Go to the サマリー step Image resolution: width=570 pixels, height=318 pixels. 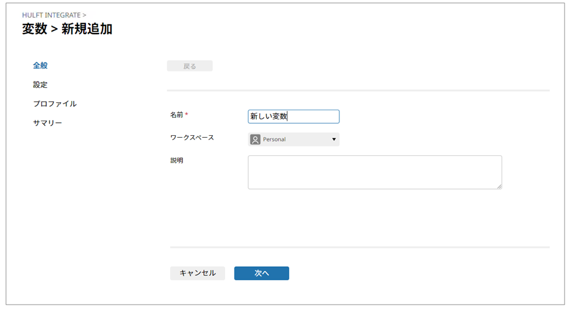pos(48,123)
